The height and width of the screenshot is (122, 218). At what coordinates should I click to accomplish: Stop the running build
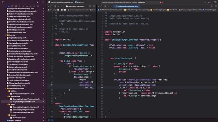tap(43, 2)
